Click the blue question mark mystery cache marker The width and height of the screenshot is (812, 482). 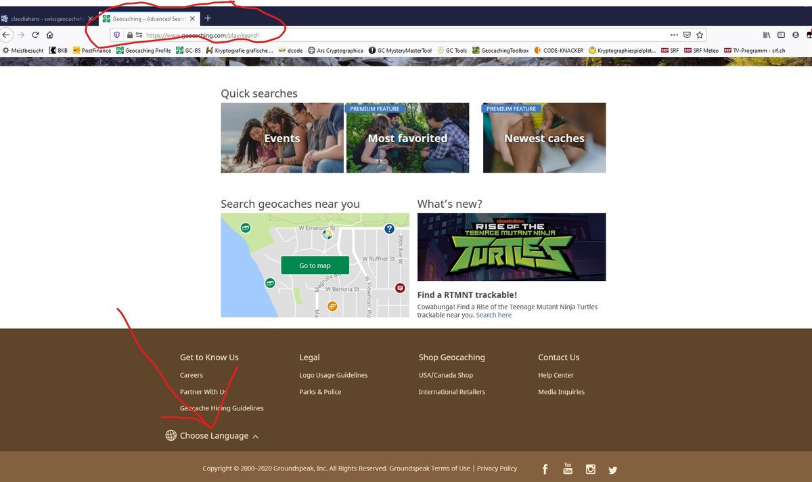389,229
